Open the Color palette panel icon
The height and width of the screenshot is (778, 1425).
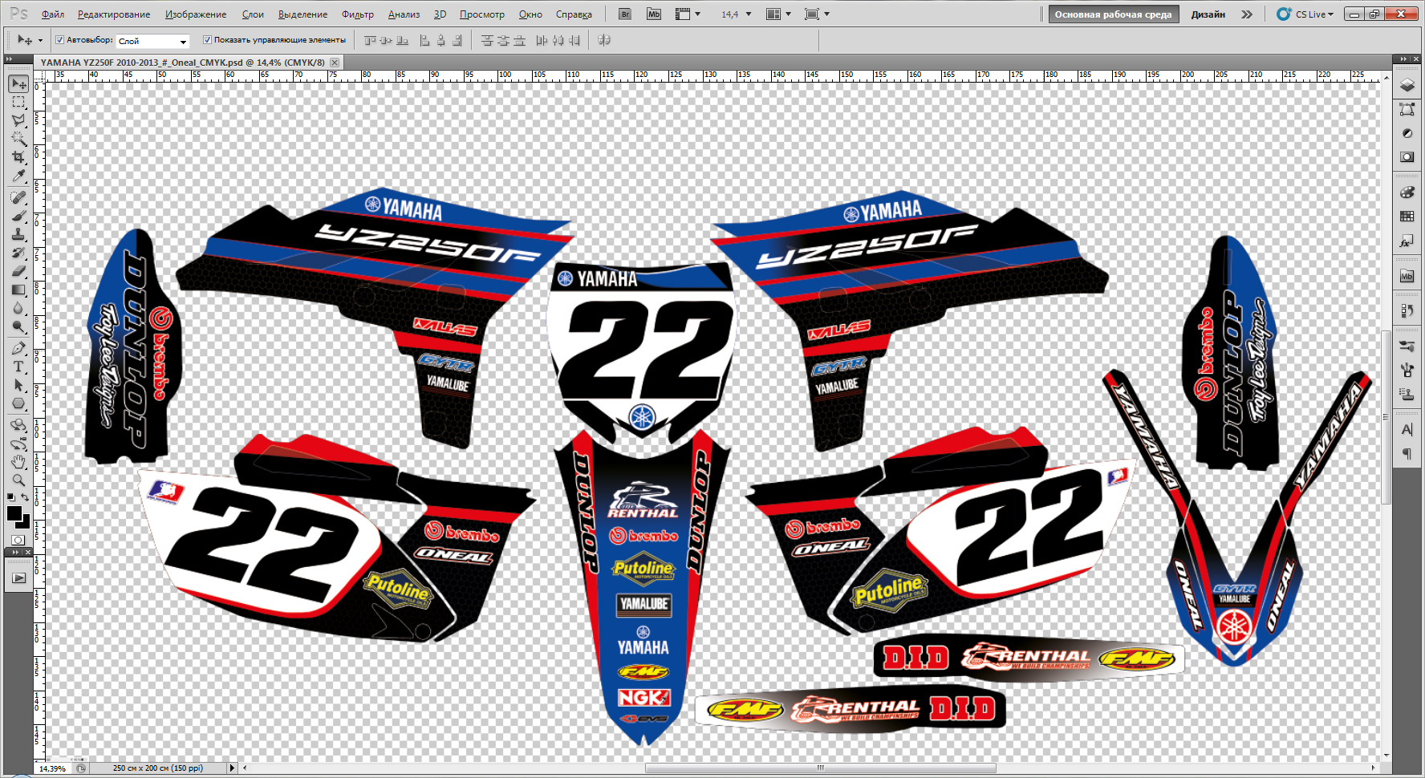point(1407,192)
